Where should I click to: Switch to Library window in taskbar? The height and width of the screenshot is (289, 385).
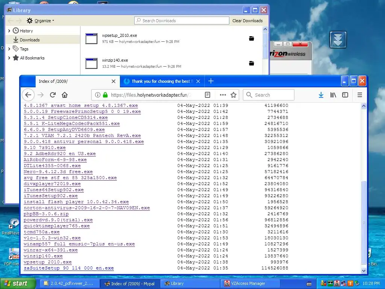click(190, 283)
